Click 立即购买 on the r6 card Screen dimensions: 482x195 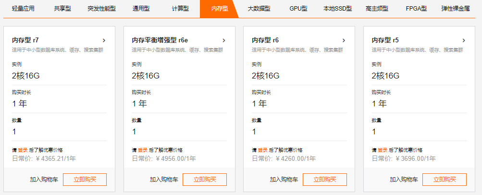pos(324,180)
